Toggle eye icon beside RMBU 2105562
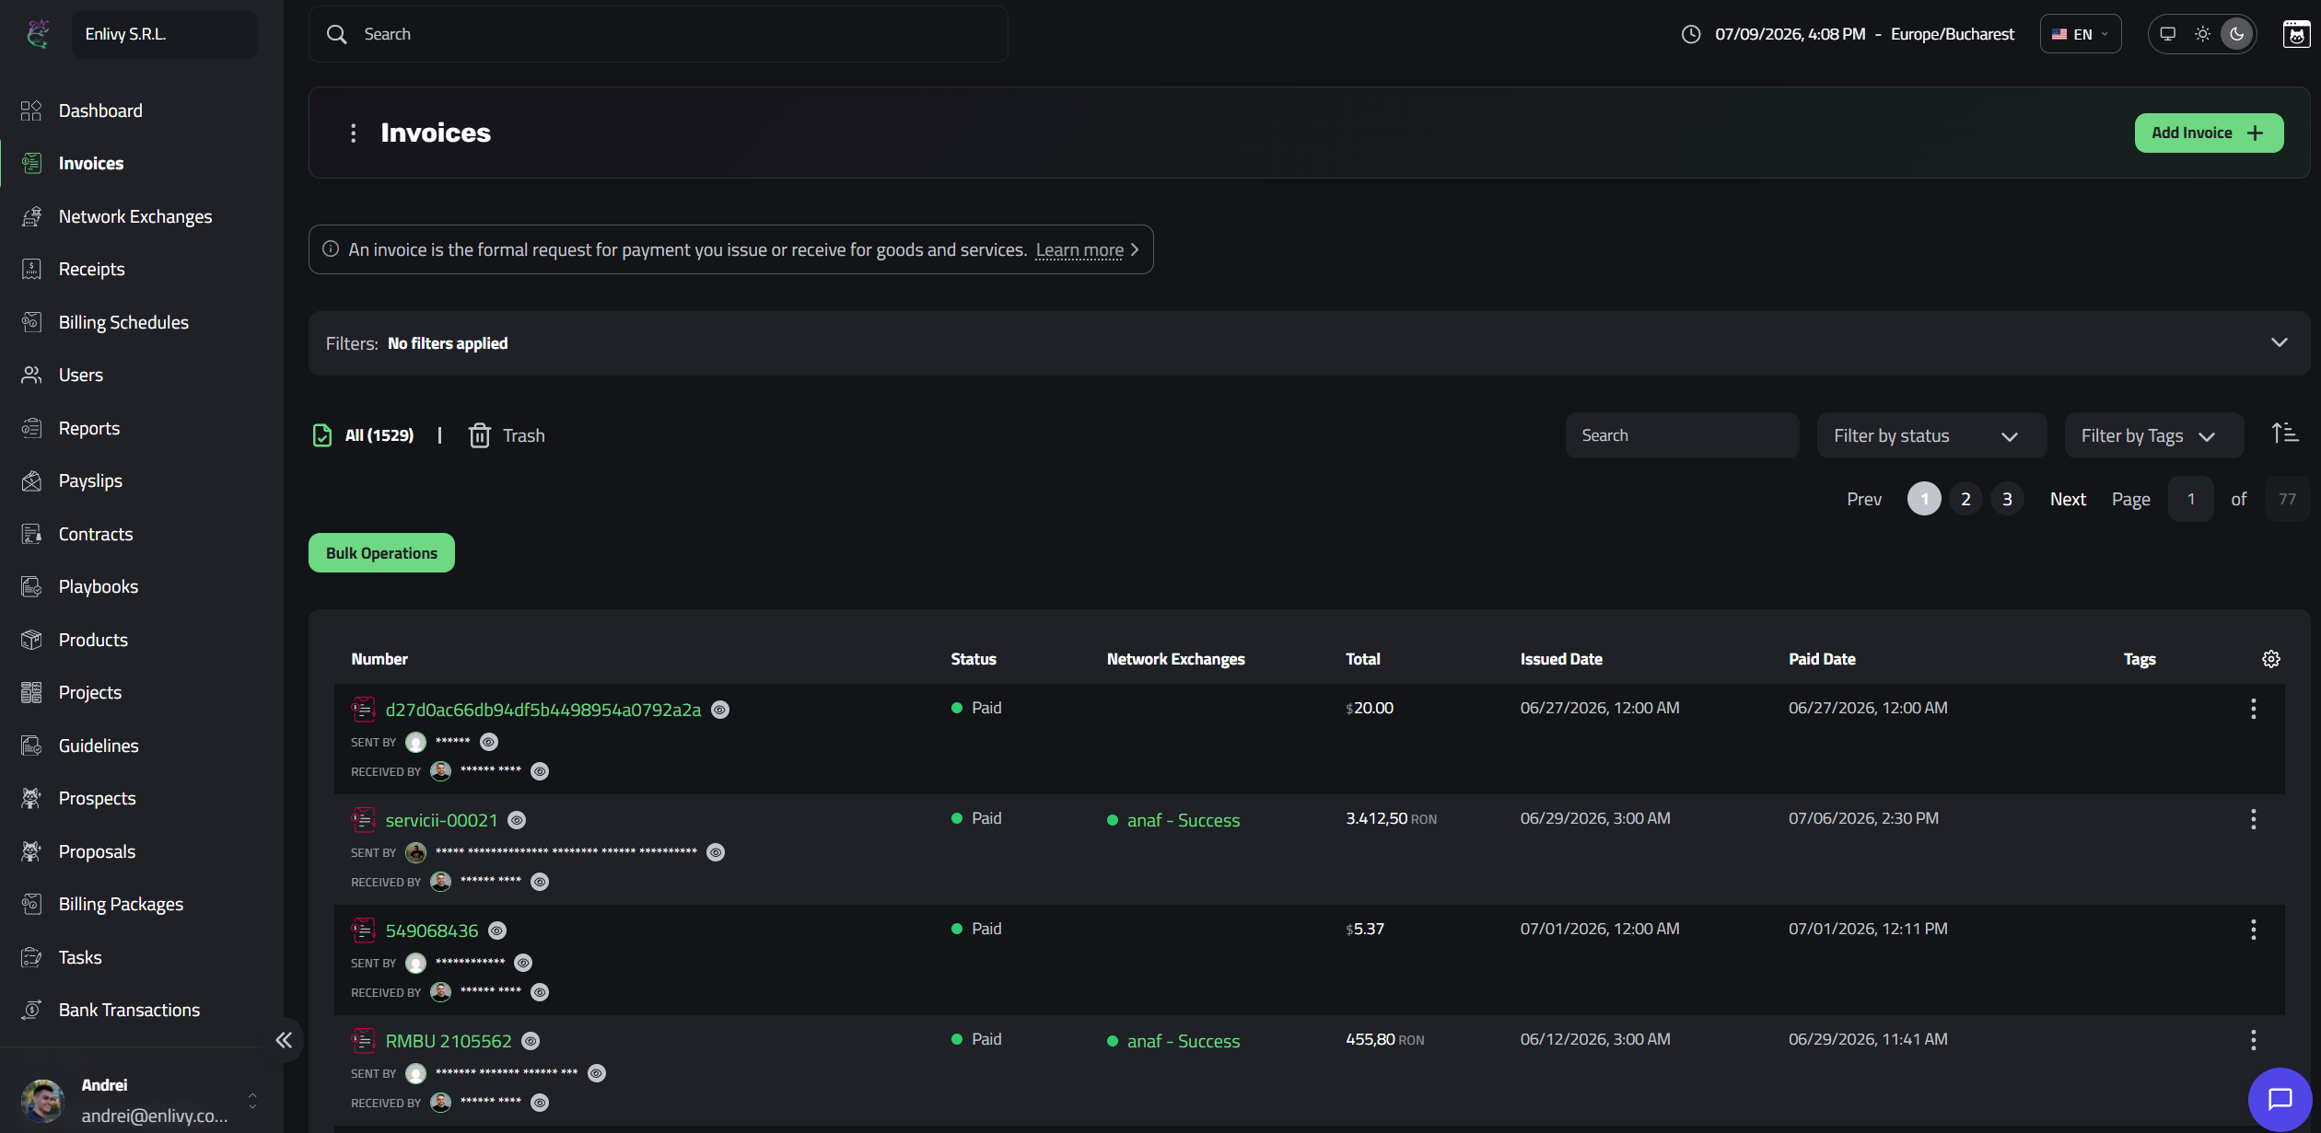 click(x=531, y=1041)
